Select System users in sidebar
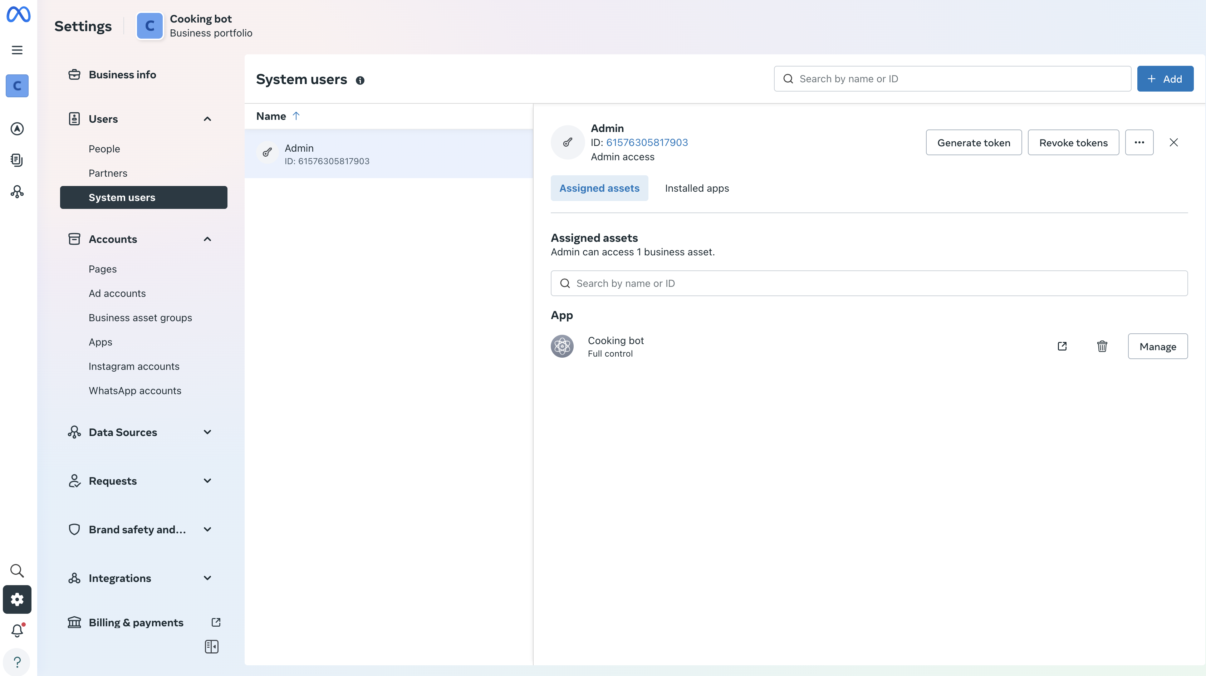The height and width of the screenshot is (676, 1206). pyautogui.click(x=144, y=197)
